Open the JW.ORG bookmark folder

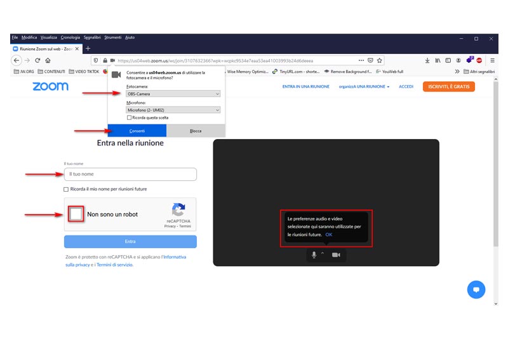click(23, 72)
